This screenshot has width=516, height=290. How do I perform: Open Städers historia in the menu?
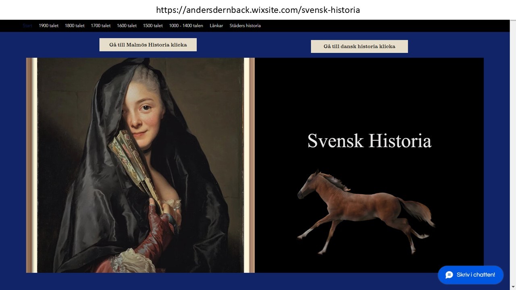pyautogui.click(x=245, y=26)
